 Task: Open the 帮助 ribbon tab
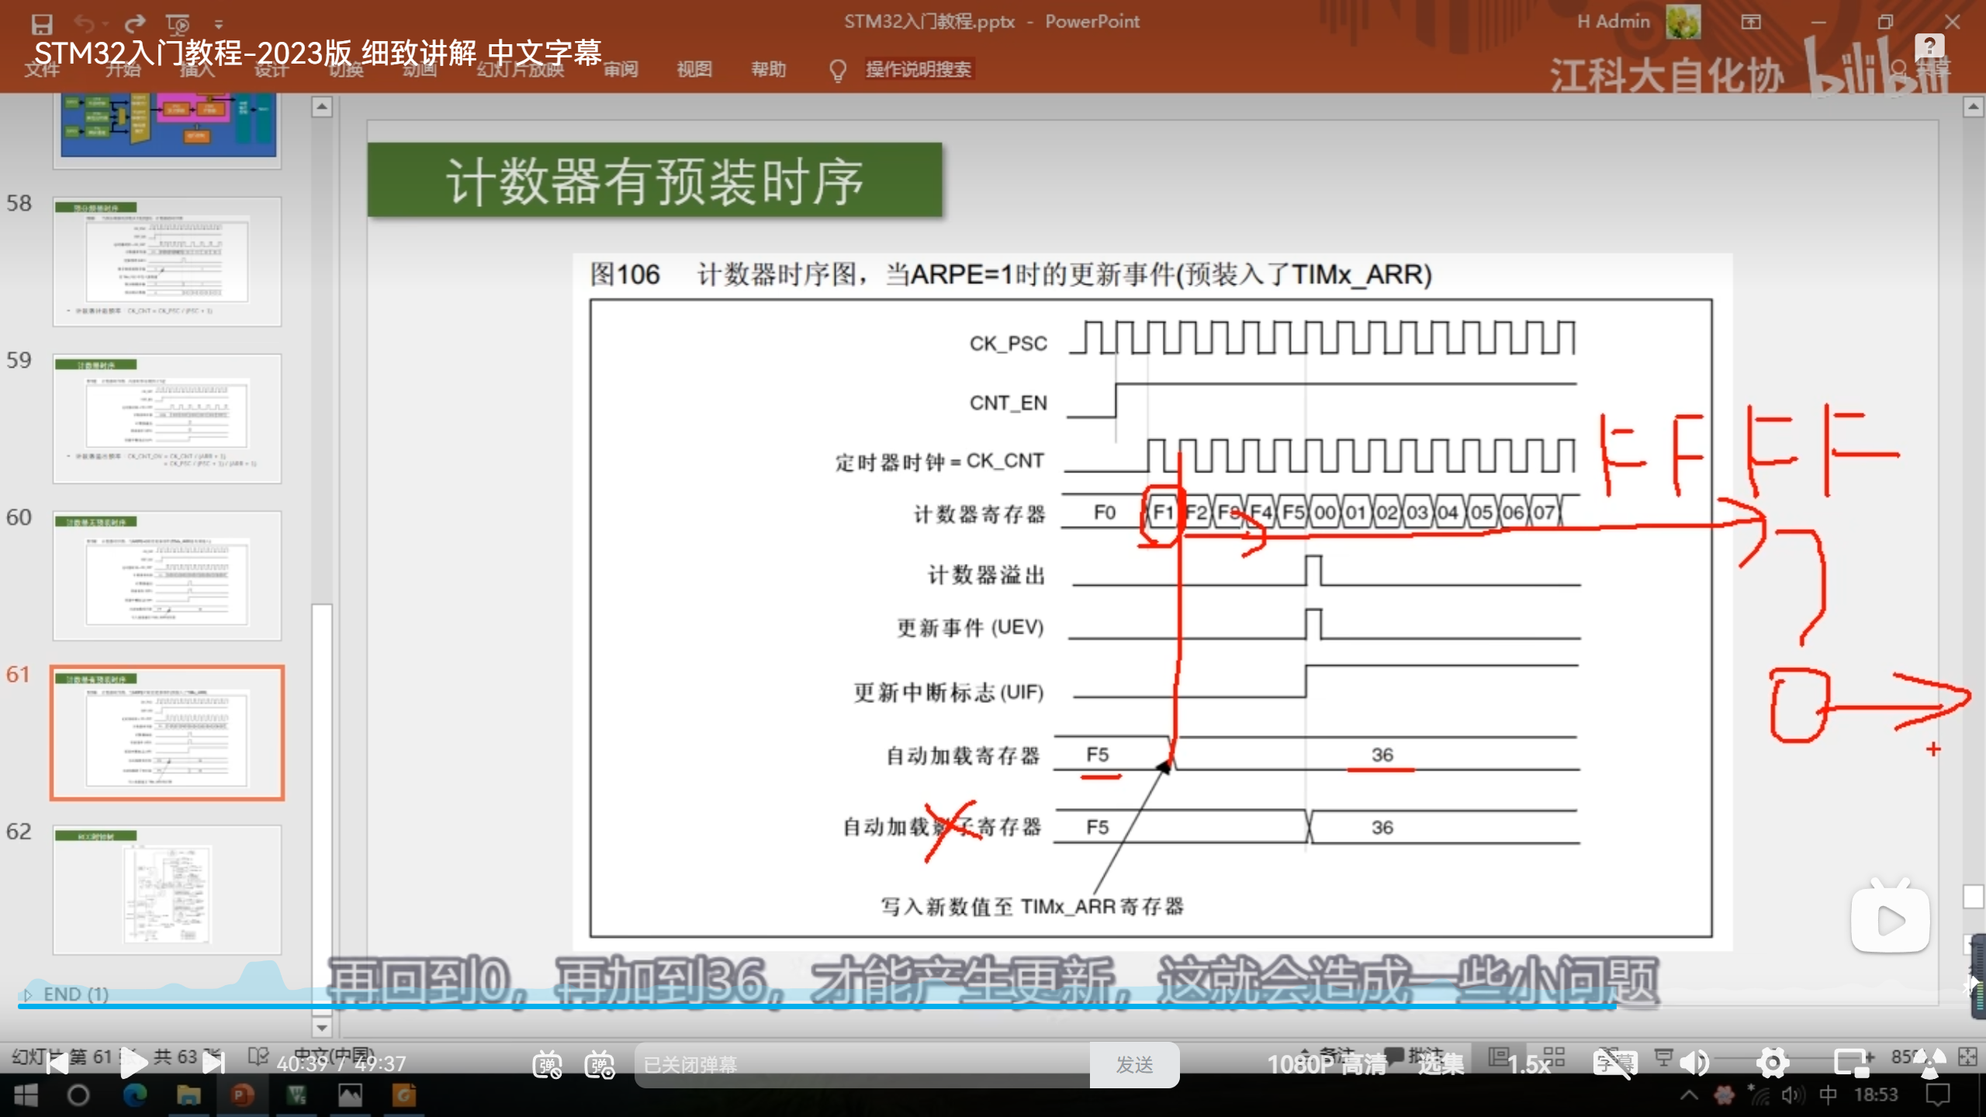tap(768, 69)
